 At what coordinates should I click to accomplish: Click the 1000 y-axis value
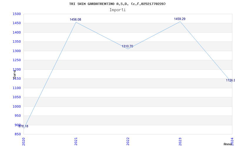pos(17,106)
